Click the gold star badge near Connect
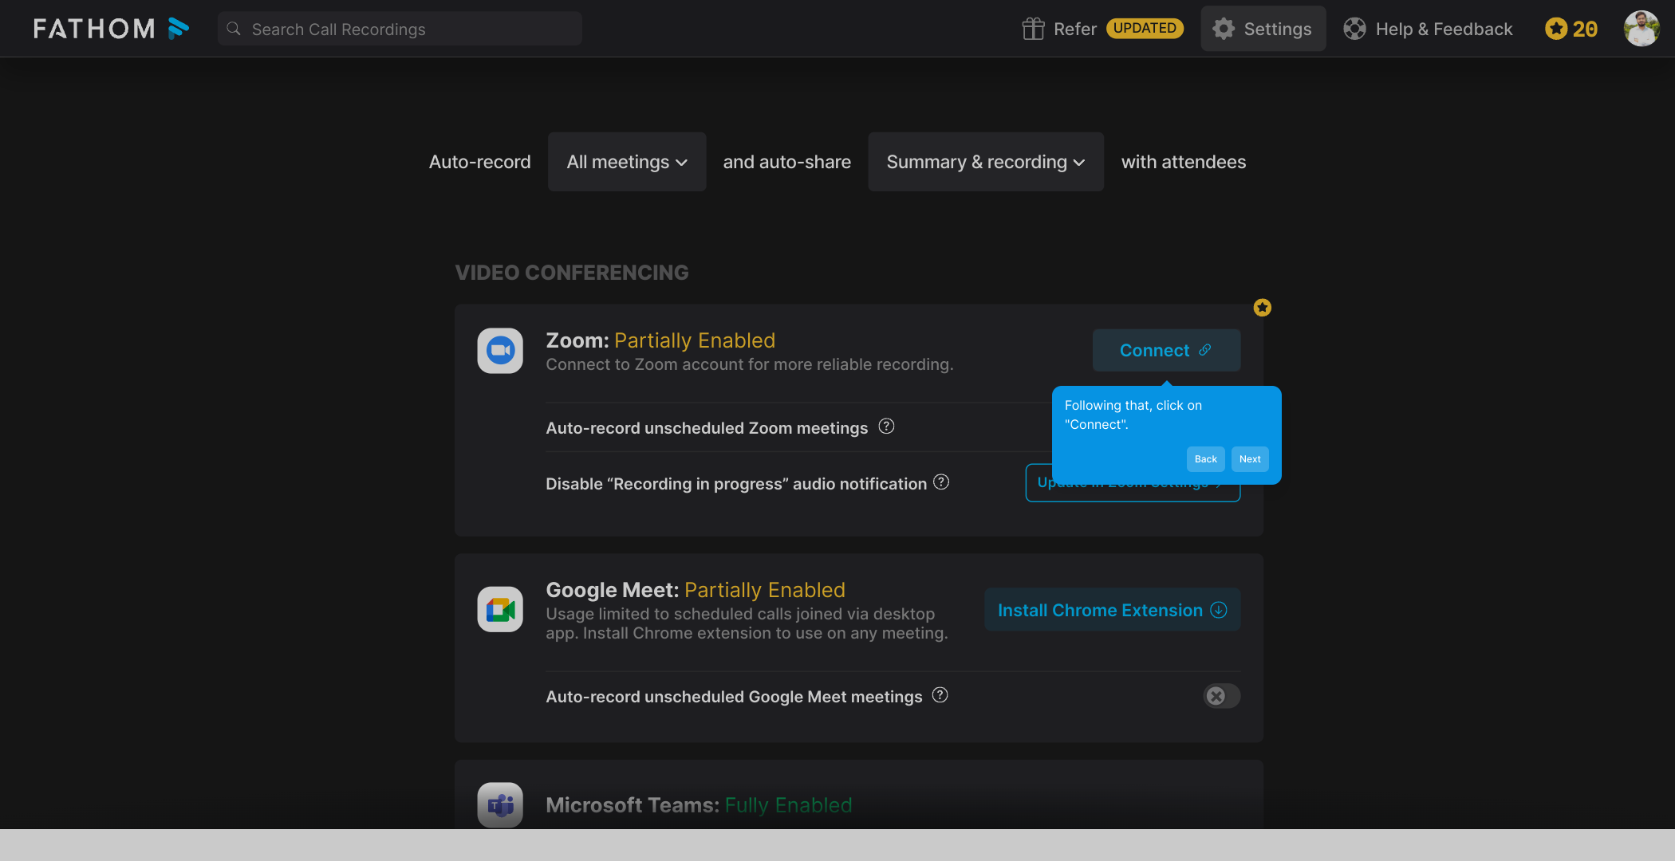This screenshot has width=1675, height=861. pyautogui.click(x=1262, y=308)
